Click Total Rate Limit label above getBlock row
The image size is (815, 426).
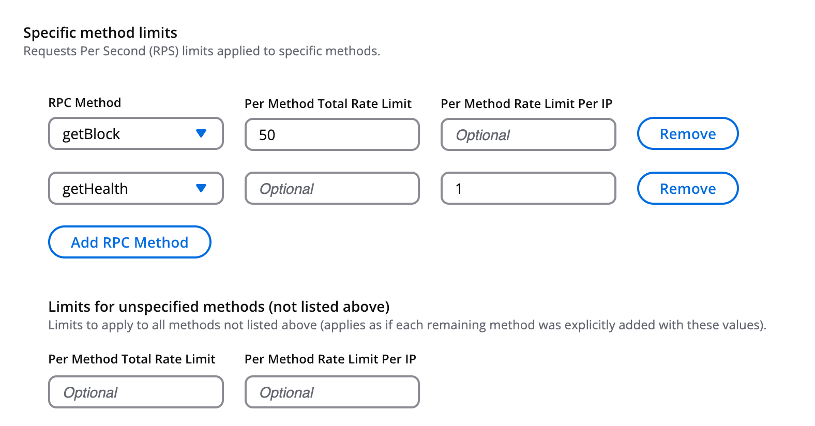328,104
